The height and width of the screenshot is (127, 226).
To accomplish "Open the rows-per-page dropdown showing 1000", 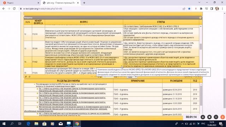I will 132,77.
